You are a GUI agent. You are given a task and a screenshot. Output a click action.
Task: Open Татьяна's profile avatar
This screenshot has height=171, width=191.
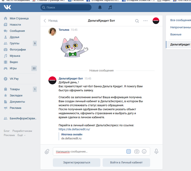click(52, 32)
